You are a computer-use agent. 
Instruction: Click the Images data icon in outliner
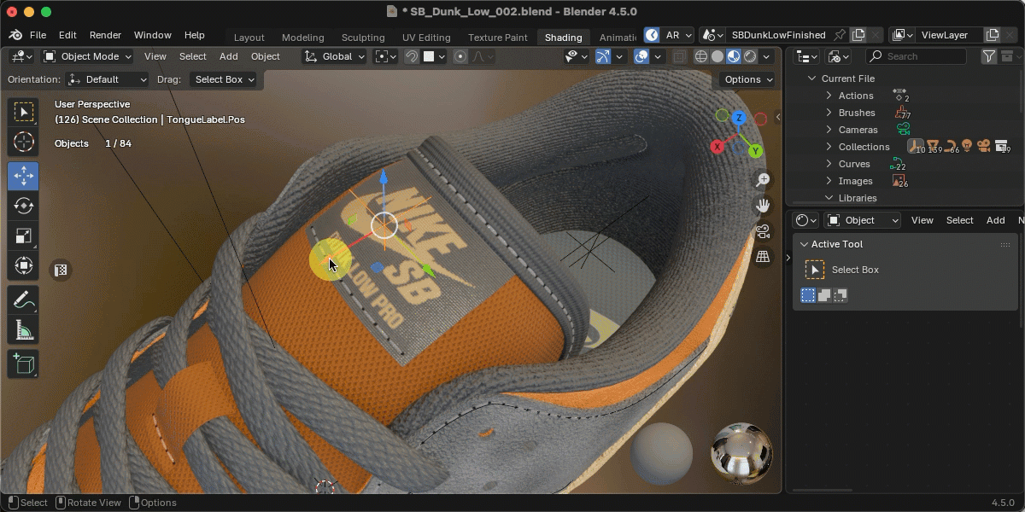[x=899, y=181]
